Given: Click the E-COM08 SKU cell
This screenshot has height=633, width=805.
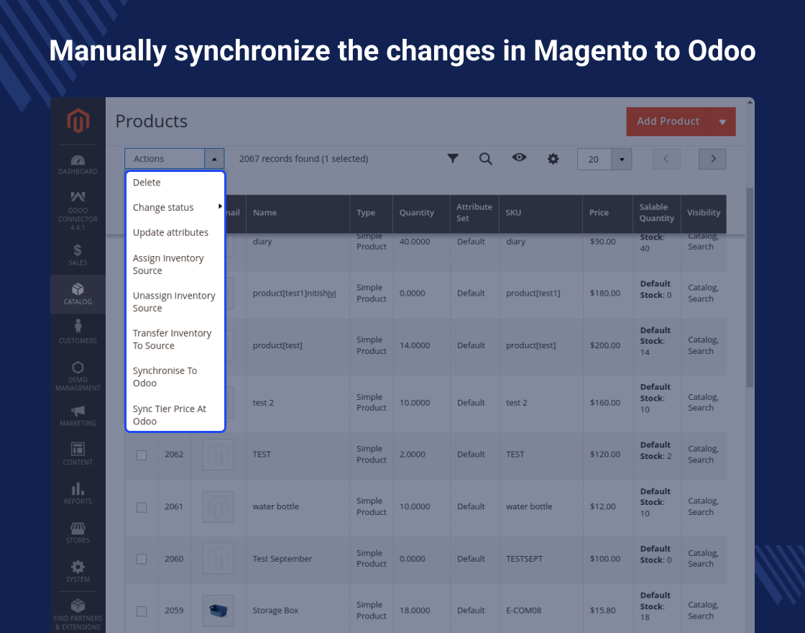Looking at the screenshot, I should point(524,611).
